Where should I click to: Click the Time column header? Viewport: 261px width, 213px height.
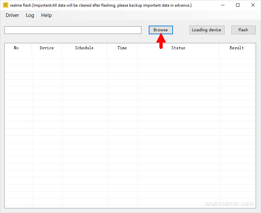pos(122,48)
